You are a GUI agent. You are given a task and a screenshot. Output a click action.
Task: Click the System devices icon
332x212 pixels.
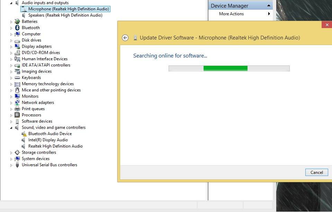[x=17, y=159]
